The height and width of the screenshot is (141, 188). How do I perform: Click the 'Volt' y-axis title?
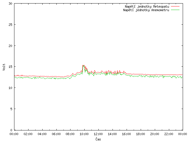pos(4,67)
